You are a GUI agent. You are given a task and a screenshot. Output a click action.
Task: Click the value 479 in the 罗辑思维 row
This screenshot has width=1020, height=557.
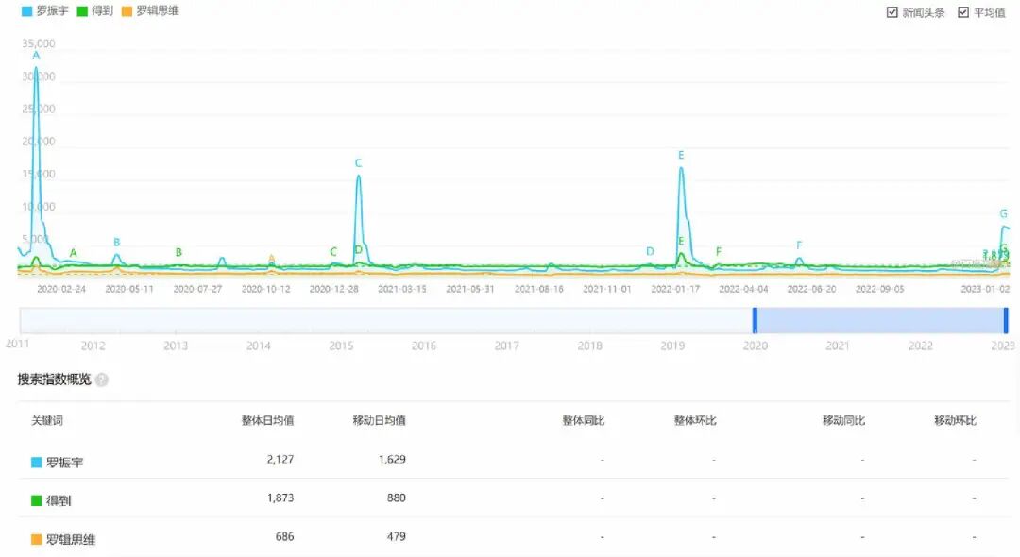396,537
